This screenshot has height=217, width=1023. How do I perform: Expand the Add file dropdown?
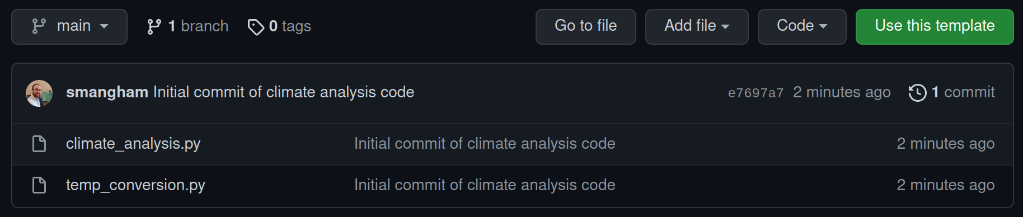point(697,26)
